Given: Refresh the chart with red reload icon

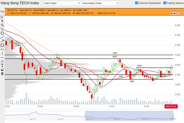Looking at the screenshot, I should tap(178, 13).
